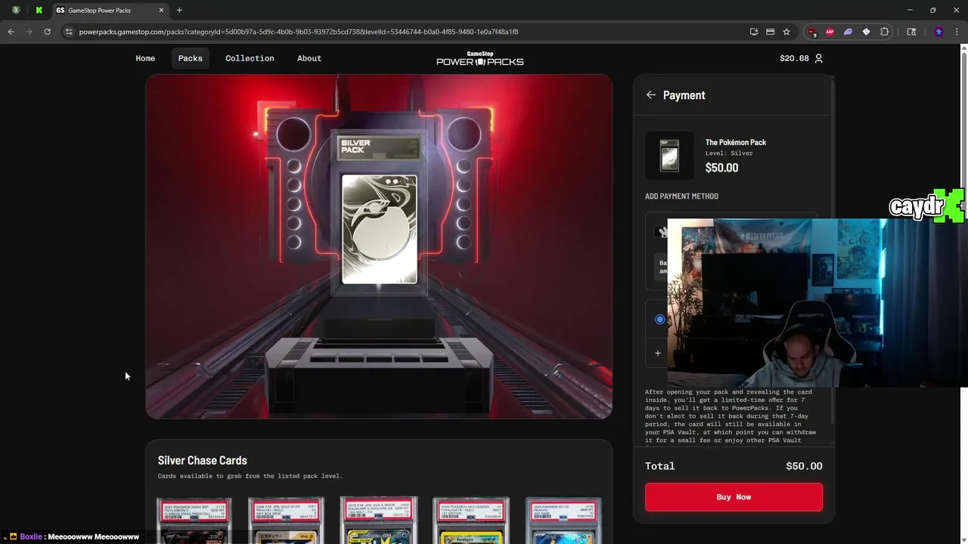This screenshot has height=544, width=968.
Task: Click the Buy Now button
Action: [734, 497]
